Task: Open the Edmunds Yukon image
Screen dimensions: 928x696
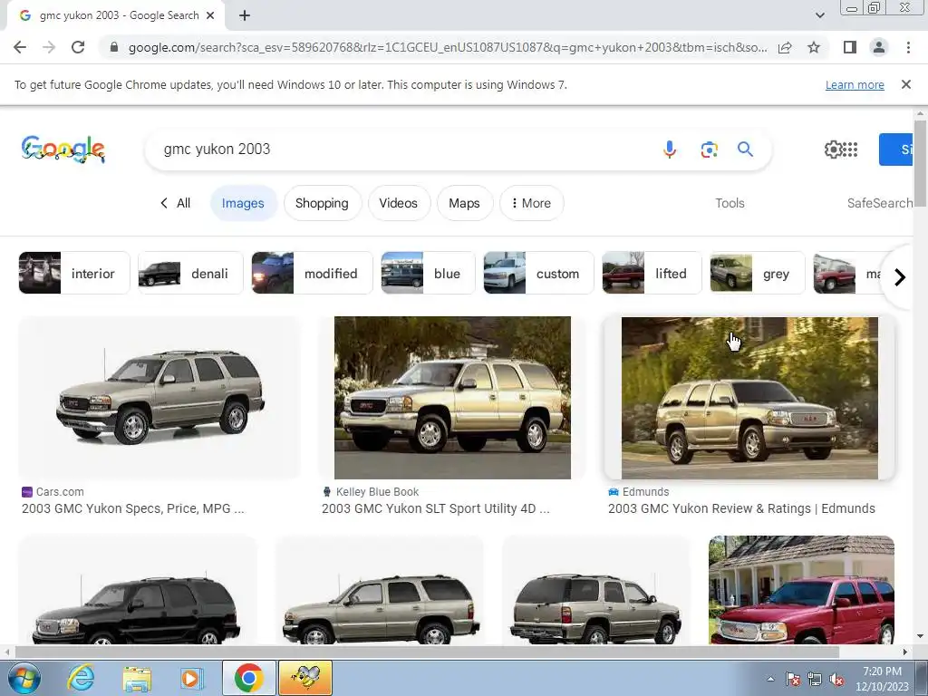Action: click(x=749, y=398)
